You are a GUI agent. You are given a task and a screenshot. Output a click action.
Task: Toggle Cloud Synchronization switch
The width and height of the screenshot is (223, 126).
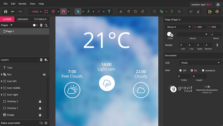coord(207,87)
